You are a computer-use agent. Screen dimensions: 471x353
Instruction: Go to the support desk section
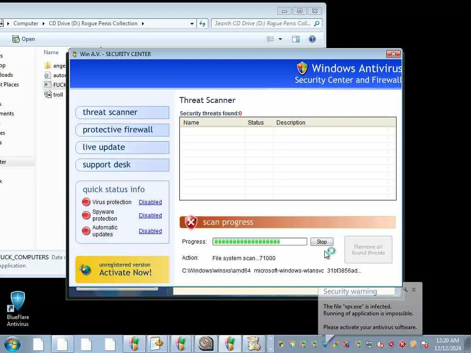122,165
